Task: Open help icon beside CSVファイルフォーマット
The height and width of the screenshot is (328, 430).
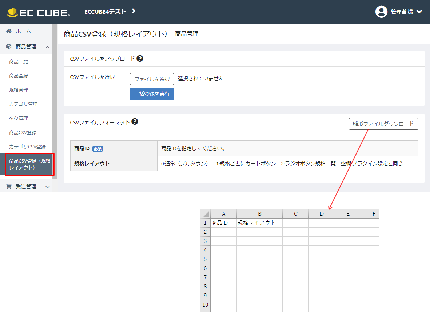Action: coord(135,122)
